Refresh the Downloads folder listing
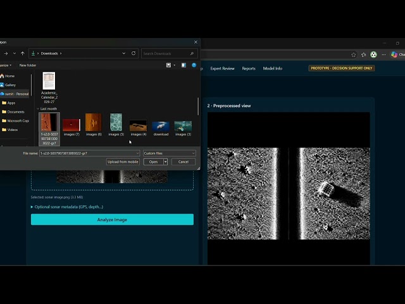 coord(134,53)
